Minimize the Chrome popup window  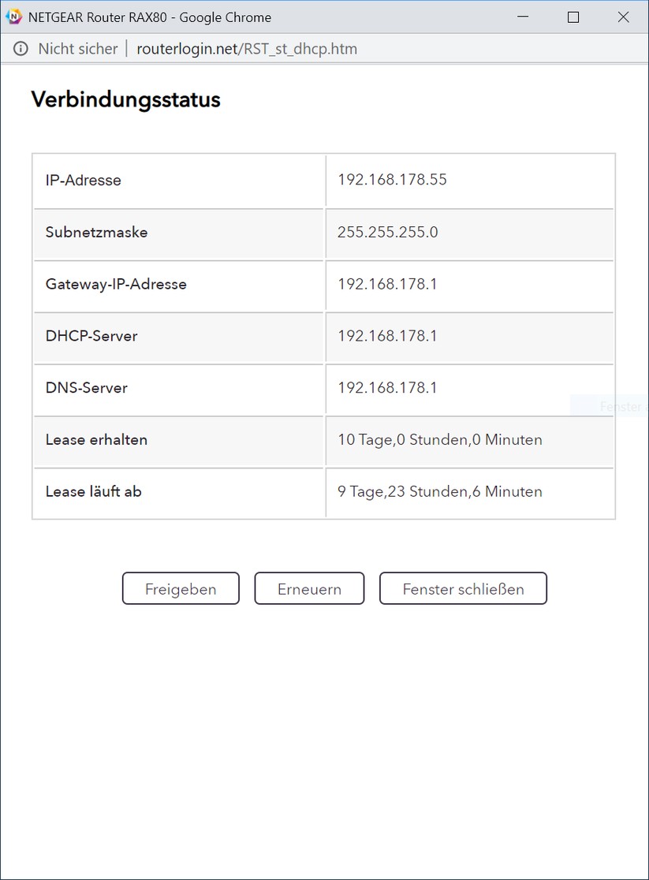point(523,17)
